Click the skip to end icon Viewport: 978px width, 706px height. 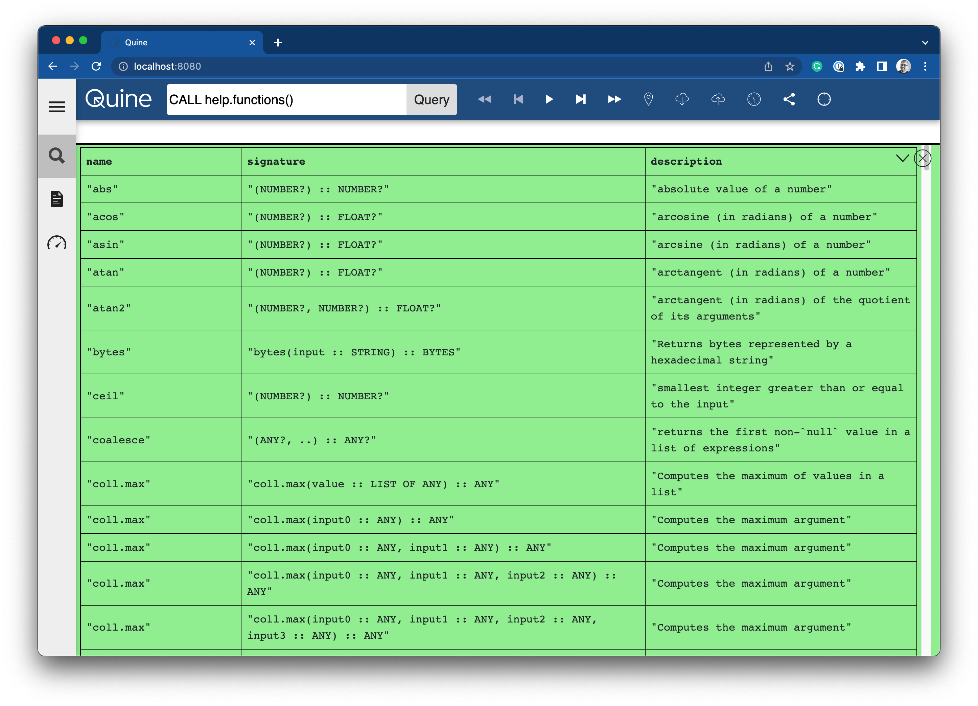pos(580,100)
